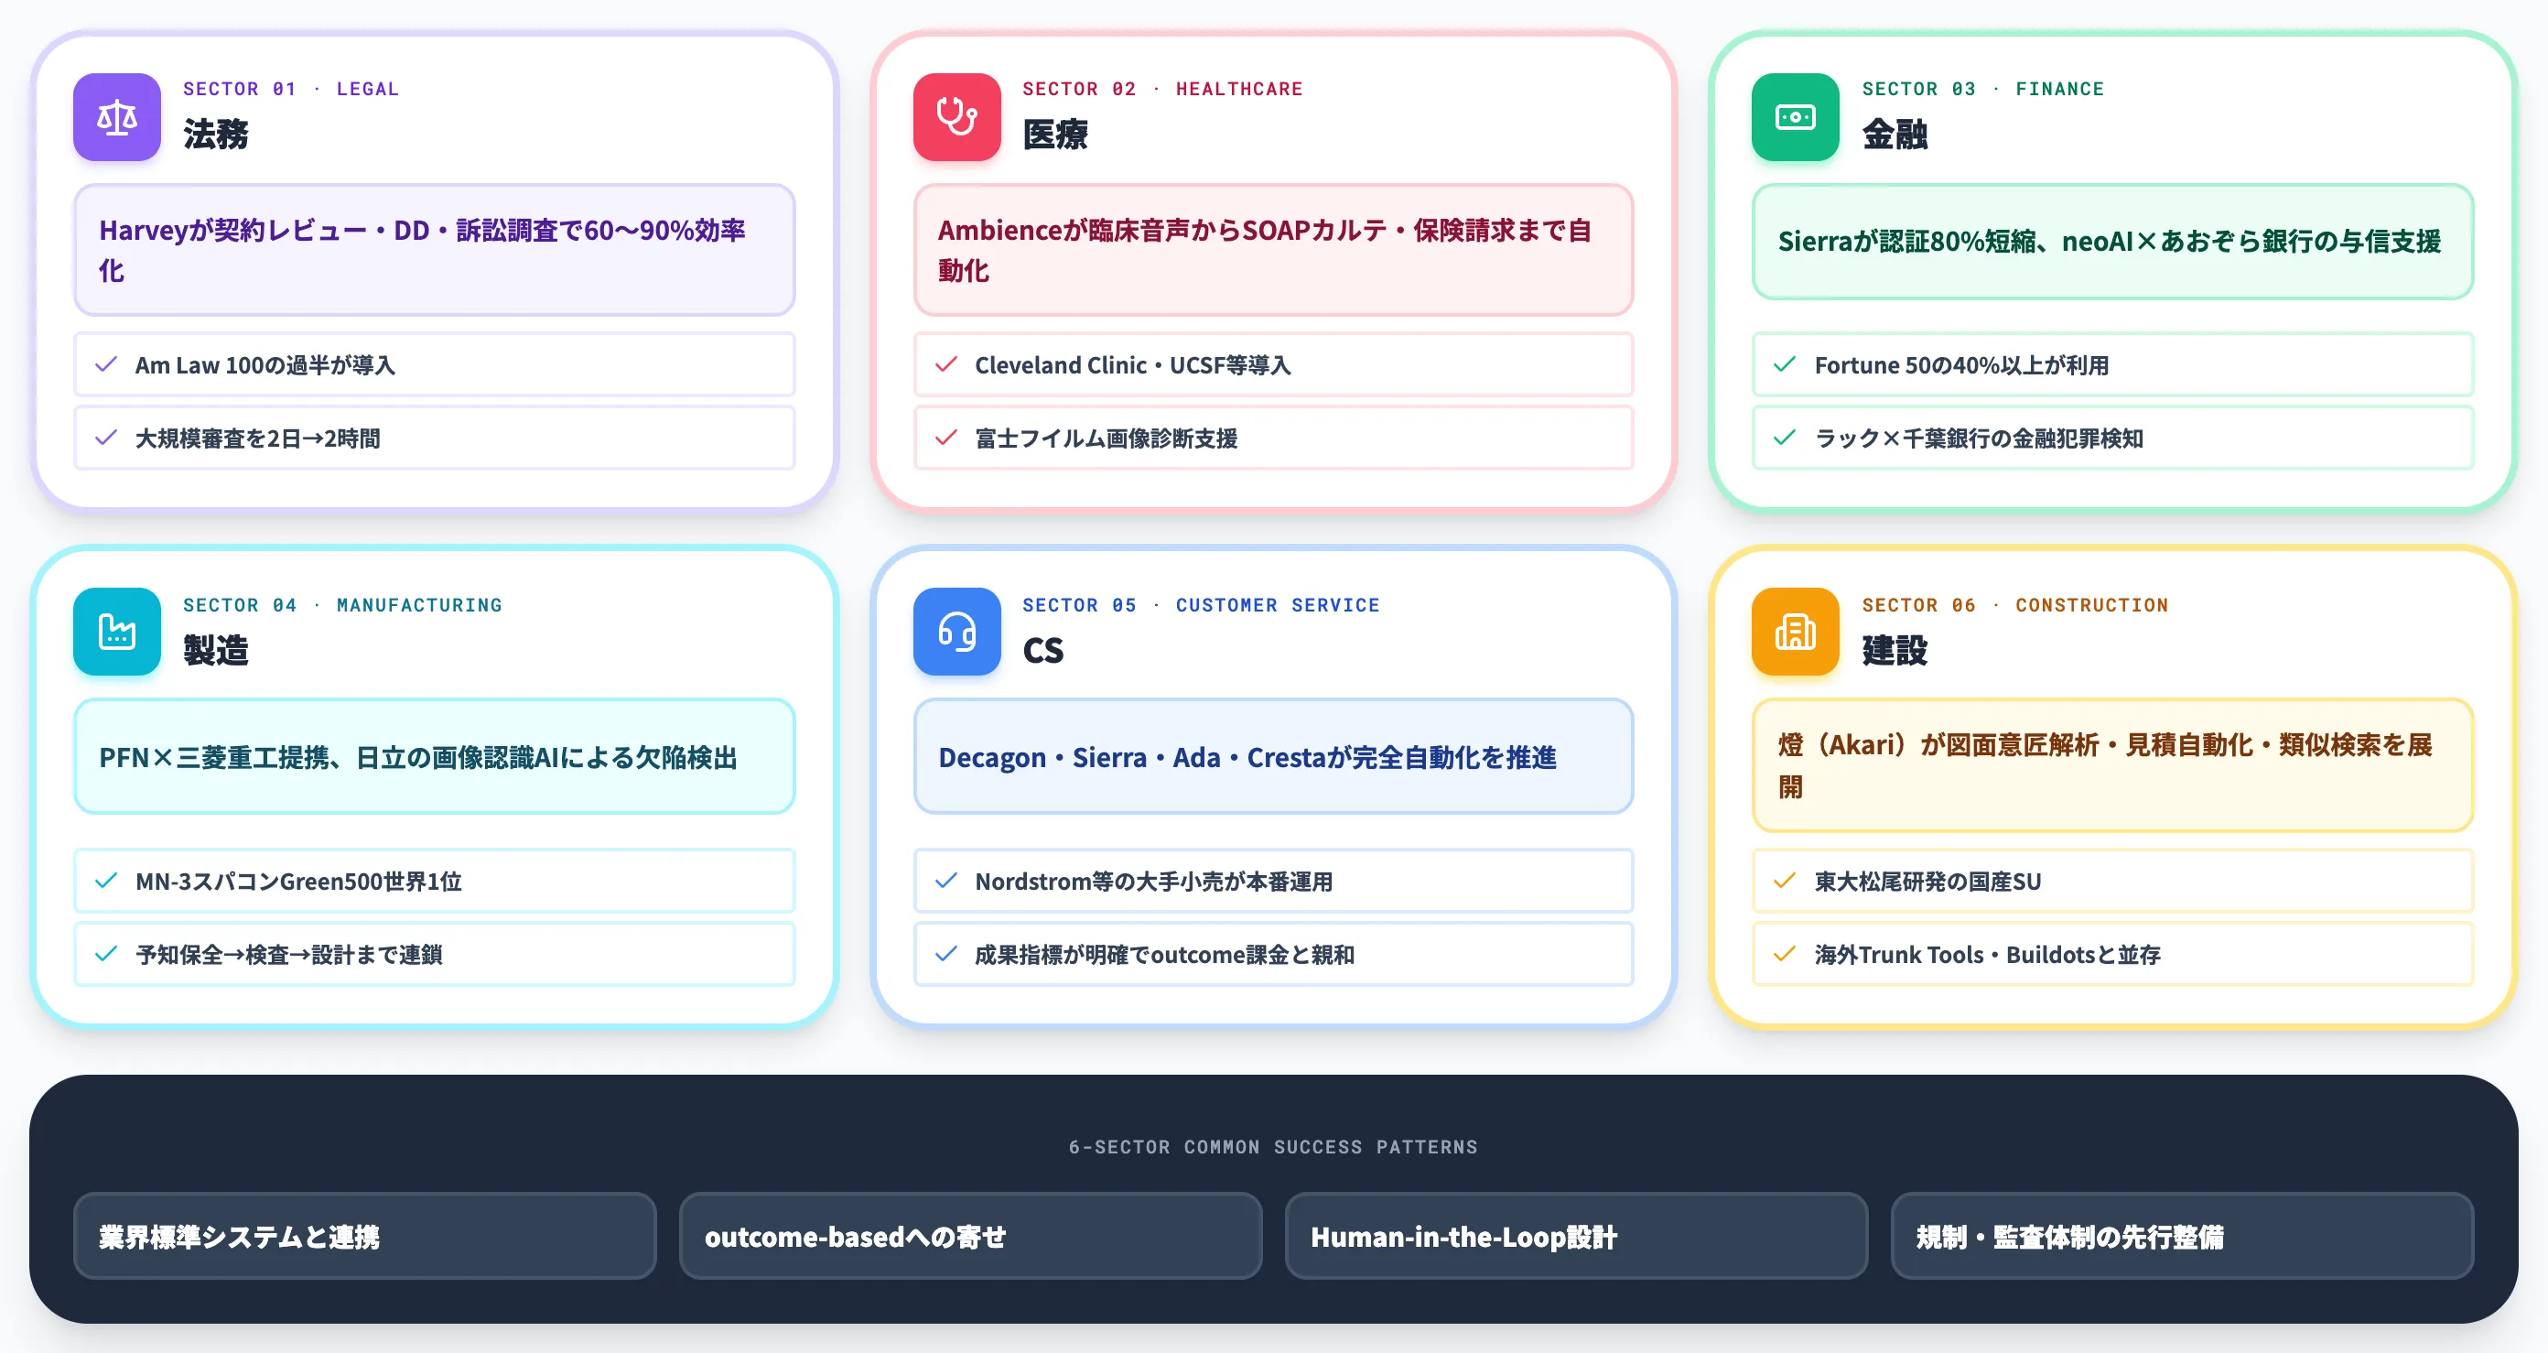Select the Human-in-the-Loop設計 pattern chip
The width and height of the screenshot is (2548, 1353).
1577,1237
